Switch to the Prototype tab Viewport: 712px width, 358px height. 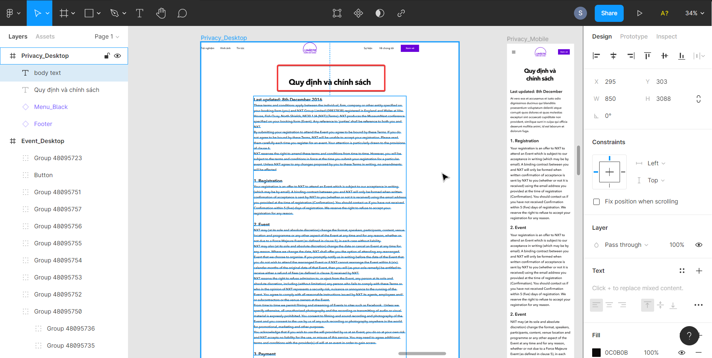tap(634, 37)
